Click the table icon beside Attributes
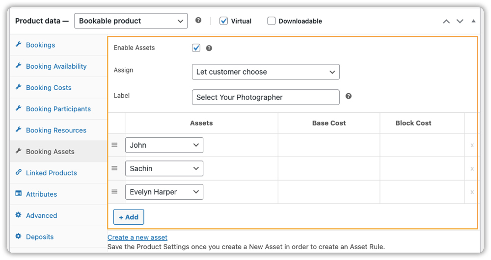The width and height of the screenshot is (491, 260). click(x=19, y=193)
